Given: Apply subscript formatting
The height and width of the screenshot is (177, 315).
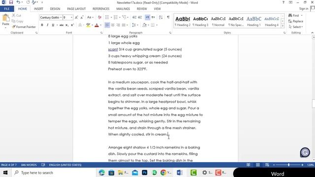Looking at the screenshot, I should pos(67,25).
